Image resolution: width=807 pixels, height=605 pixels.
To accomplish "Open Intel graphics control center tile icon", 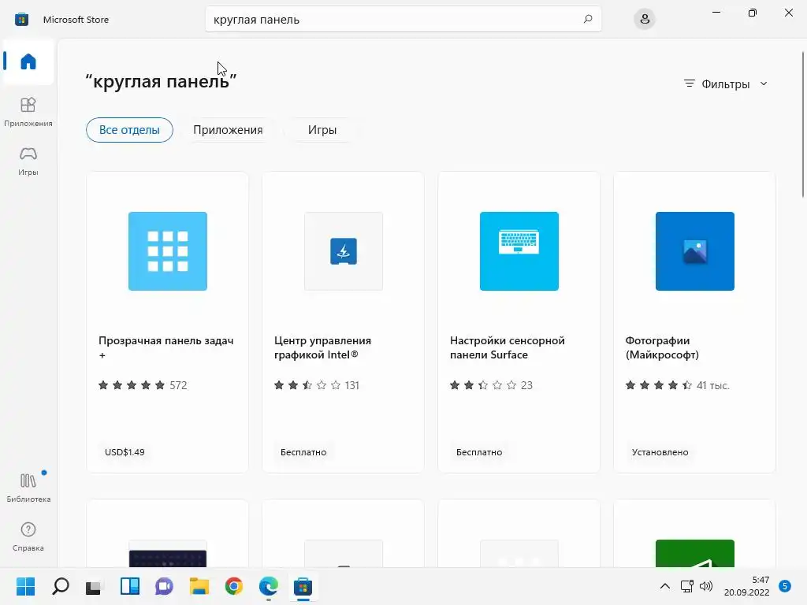I will coord(344,251).
